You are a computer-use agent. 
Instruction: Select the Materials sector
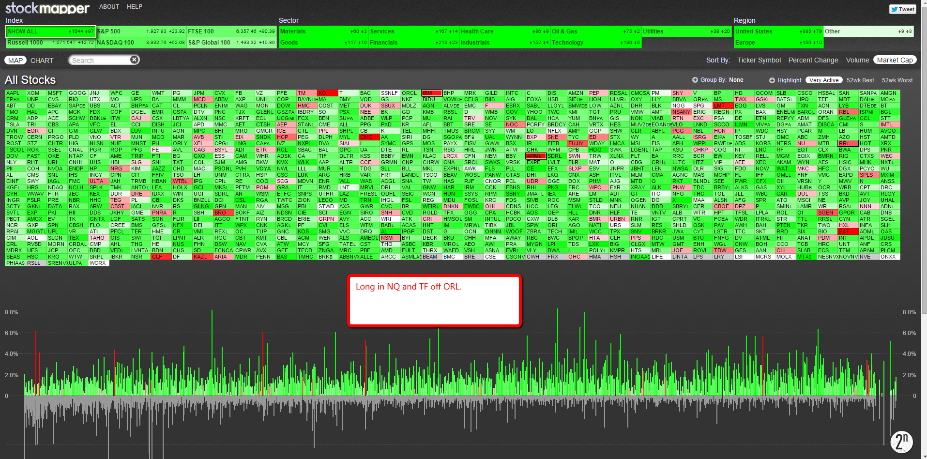[323, 31]
